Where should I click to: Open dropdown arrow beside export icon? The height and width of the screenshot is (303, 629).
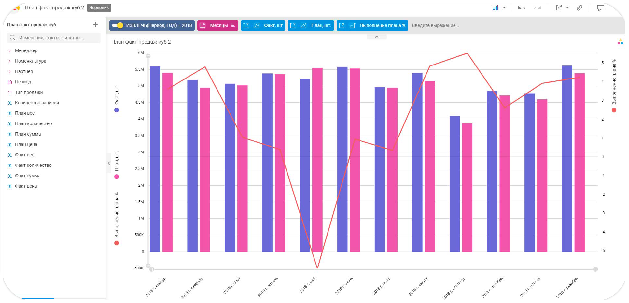click(567, 8)
